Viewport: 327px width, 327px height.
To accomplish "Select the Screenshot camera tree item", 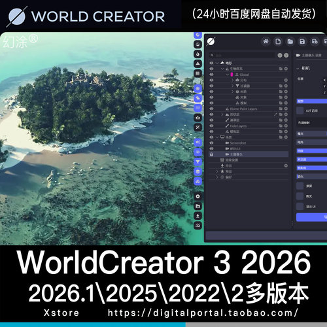I will pos(235,143).
